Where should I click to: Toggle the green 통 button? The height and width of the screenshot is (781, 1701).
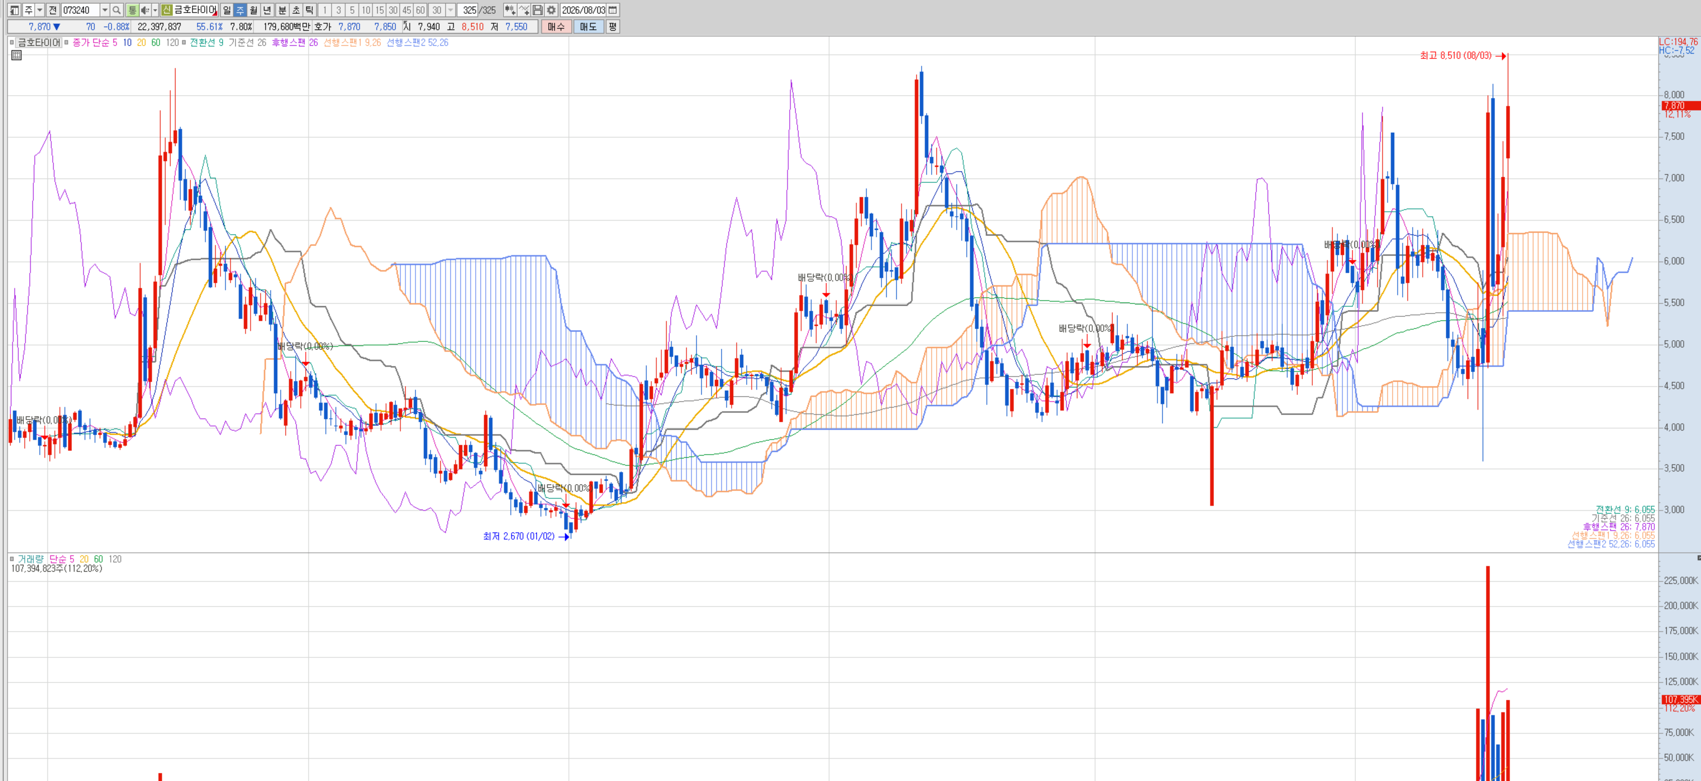[x=132, y=10]
